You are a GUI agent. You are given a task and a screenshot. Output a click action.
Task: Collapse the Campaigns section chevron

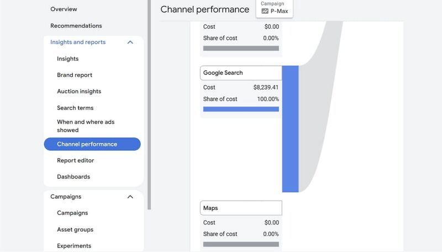pyautogui.click(x=130, y=197)
